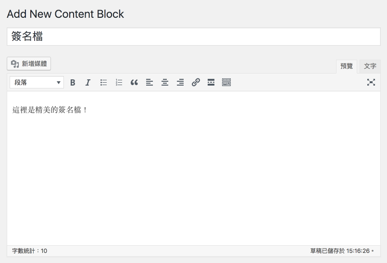Center align the text
Viewport: 387px width, 263px height.
165,82
